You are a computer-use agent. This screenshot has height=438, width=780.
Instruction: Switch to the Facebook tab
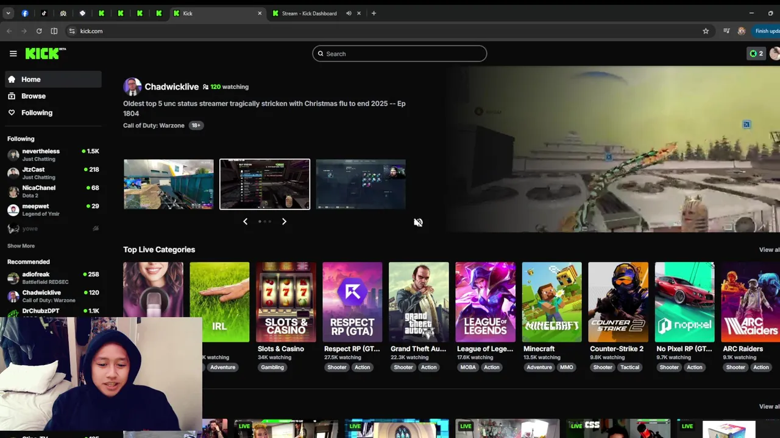[25, 13]
